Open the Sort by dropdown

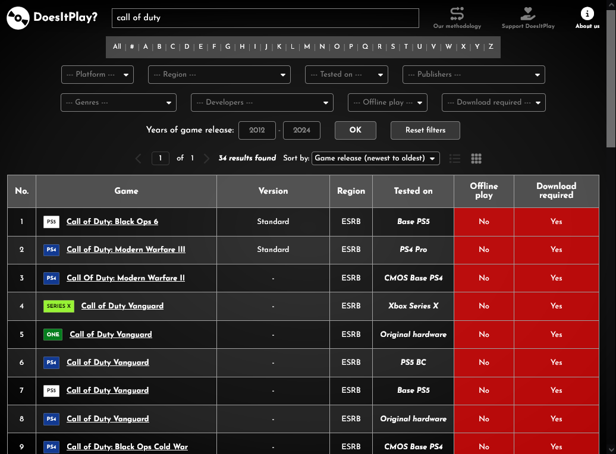click(376, 158)
